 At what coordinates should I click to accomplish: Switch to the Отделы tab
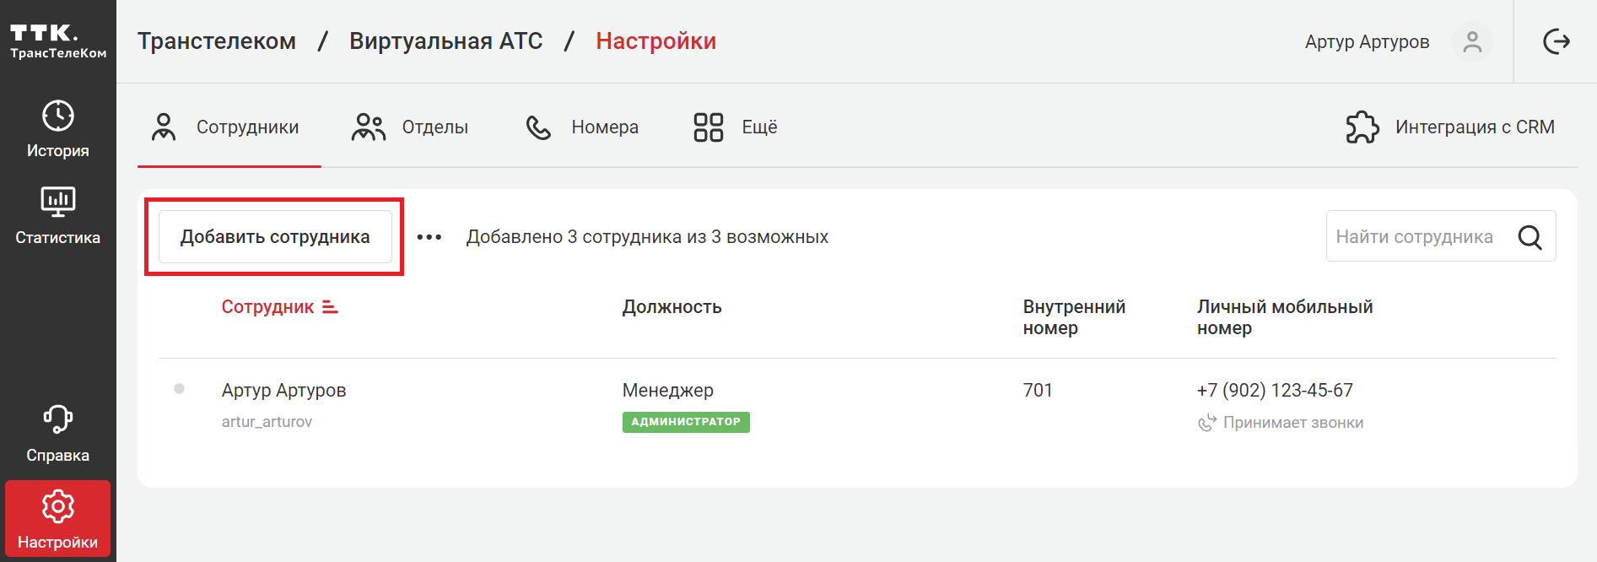point(410,127)
